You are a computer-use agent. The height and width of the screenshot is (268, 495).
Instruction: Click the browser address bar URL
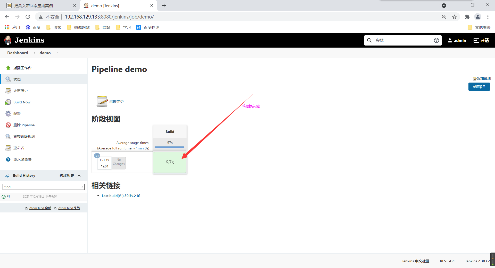click(x=109, y=17)
